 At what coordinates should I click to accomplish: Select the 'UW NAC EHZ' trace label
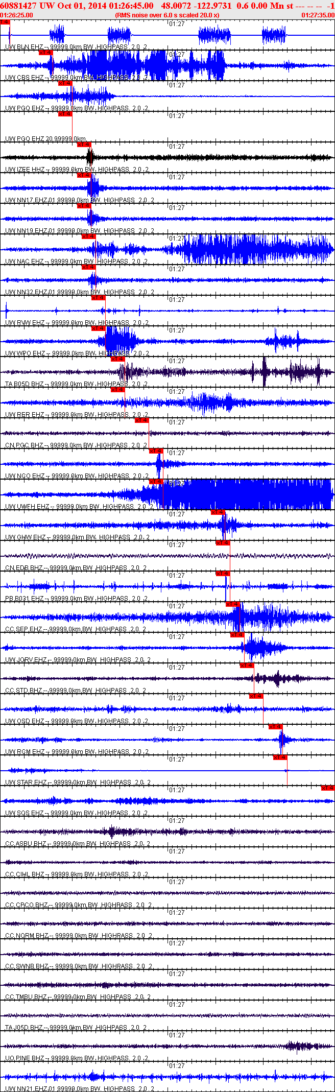click(x=24, y=262)
